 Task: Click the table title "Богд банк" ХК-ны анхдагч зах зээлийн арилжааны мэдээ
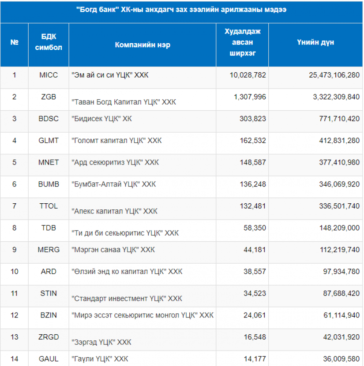[x=181, y=10]
